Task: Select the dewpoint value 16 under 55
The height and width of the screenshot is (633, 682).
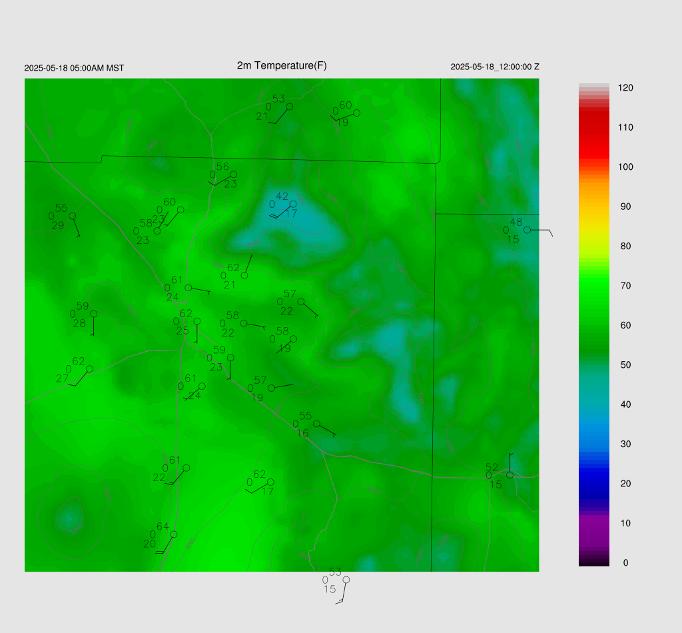Action: (302, 433)
